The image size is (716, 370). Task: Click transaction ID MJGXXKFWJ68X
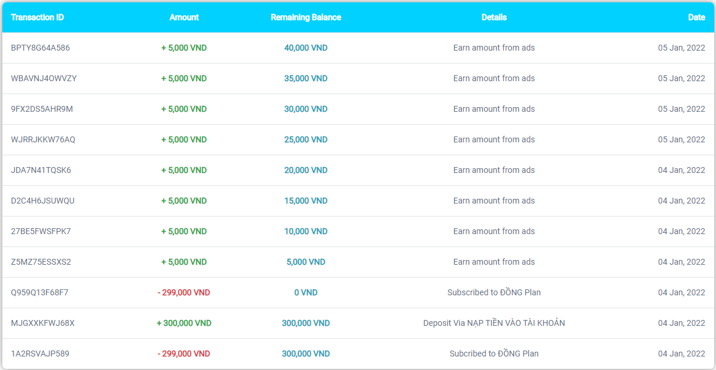pos(43,323)
